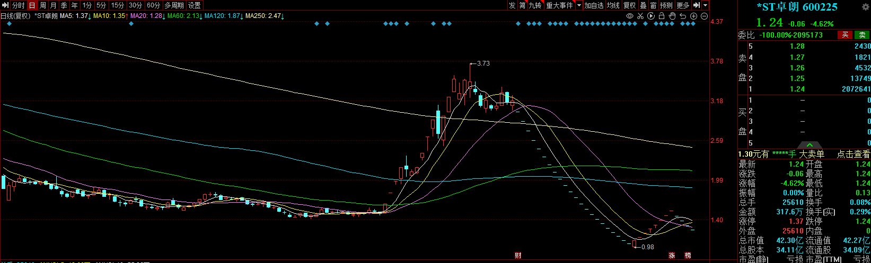Zoom in with the plus circle icon
871x263 pixels.
694,16
